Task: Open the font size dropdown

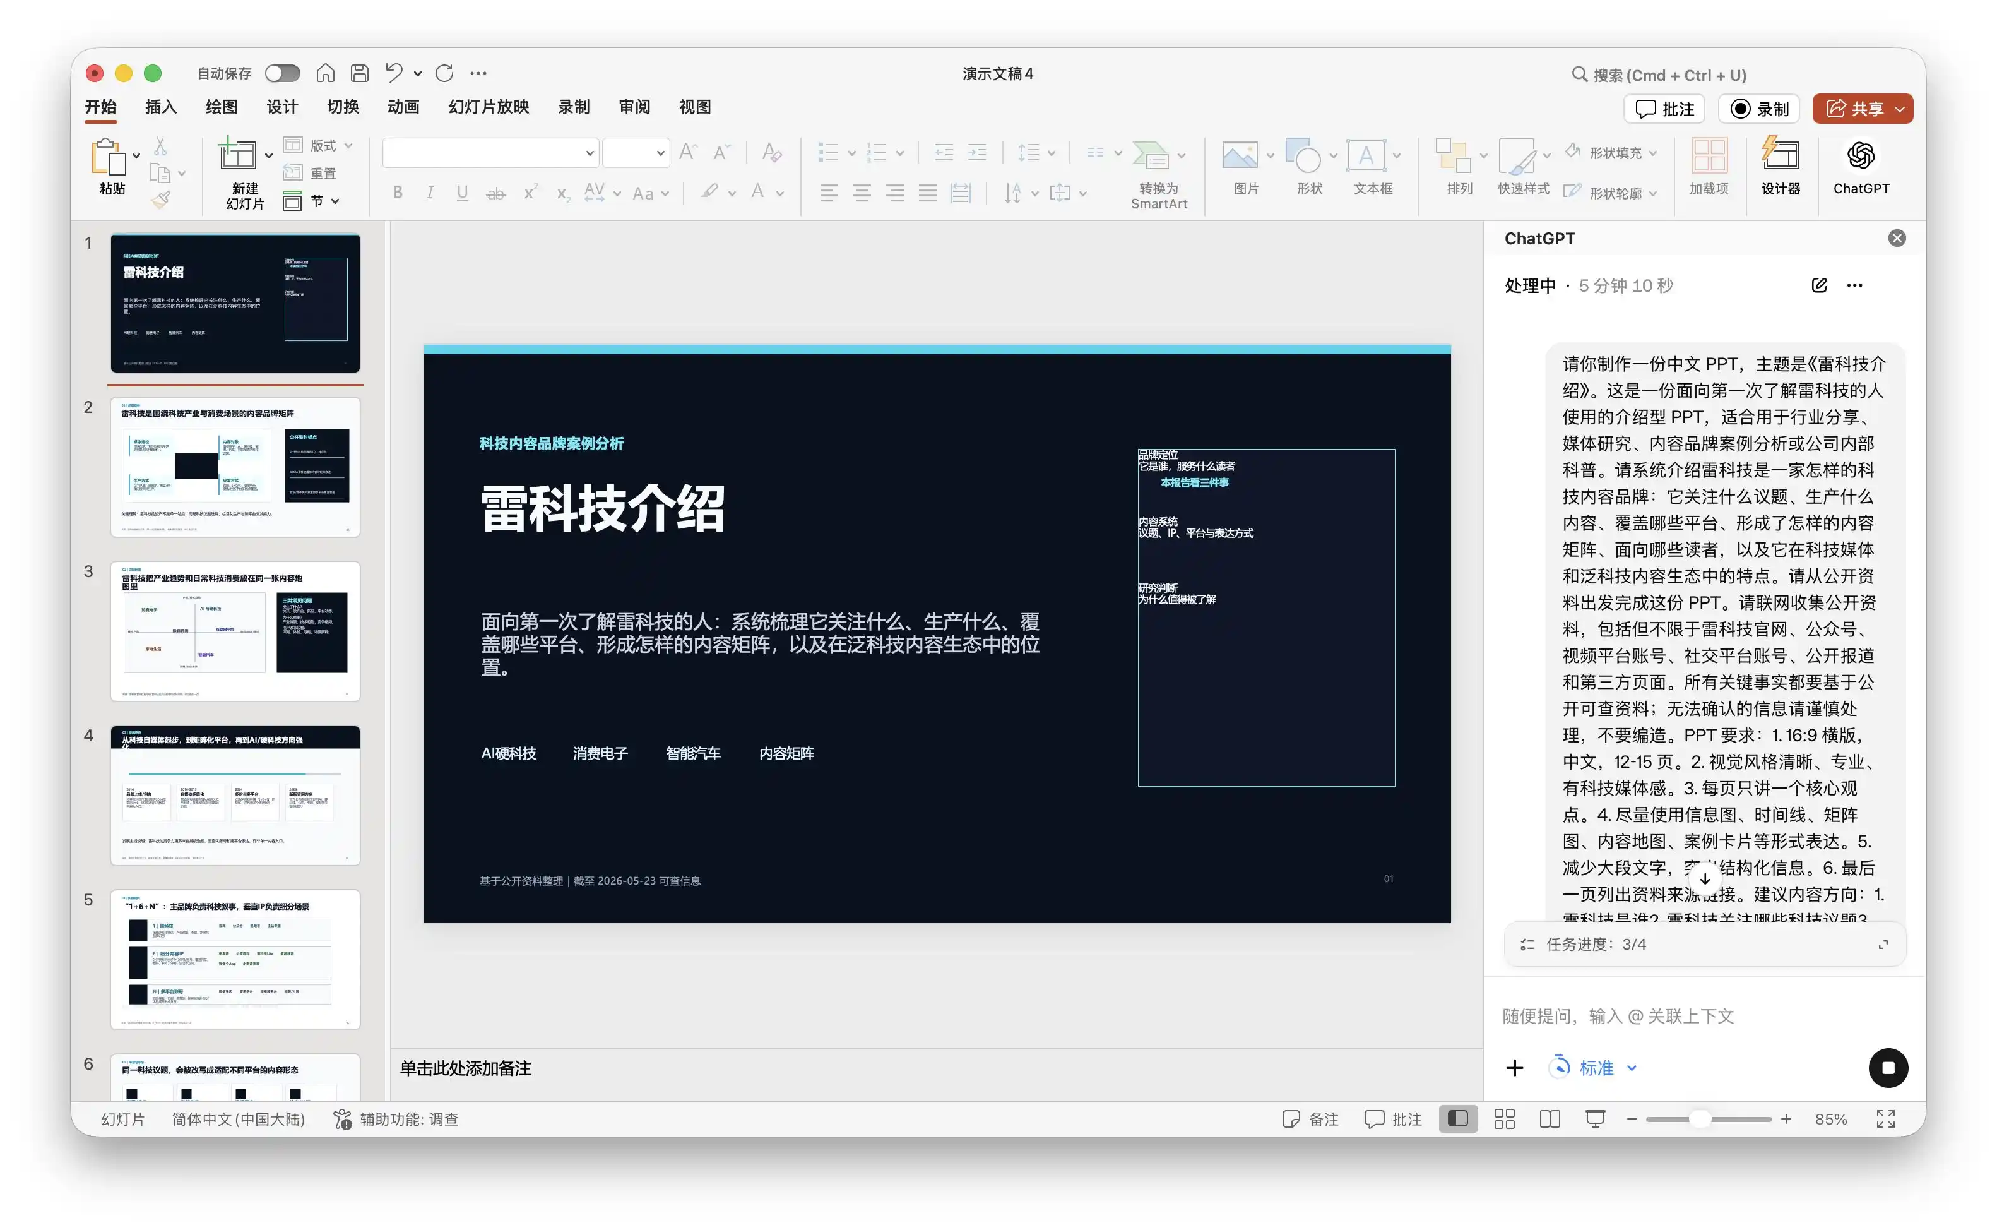Action: point(660,153)
